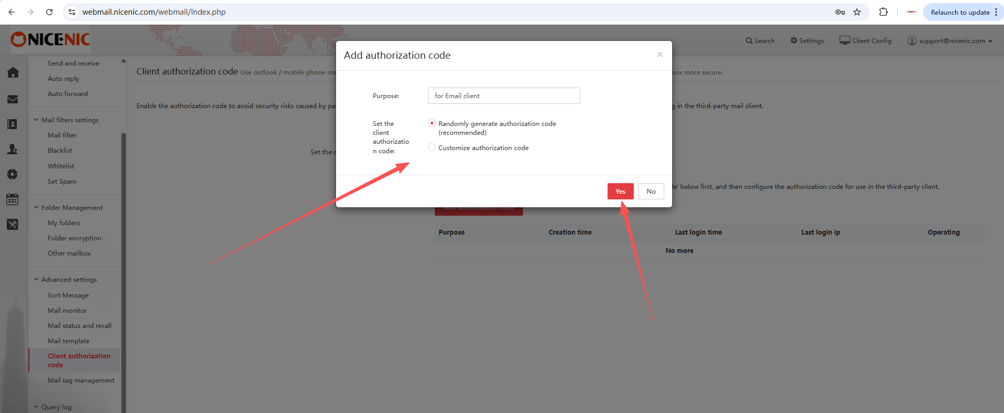
Task: Collapse the Mail filters settings group
Action: (x=66, y=120)
